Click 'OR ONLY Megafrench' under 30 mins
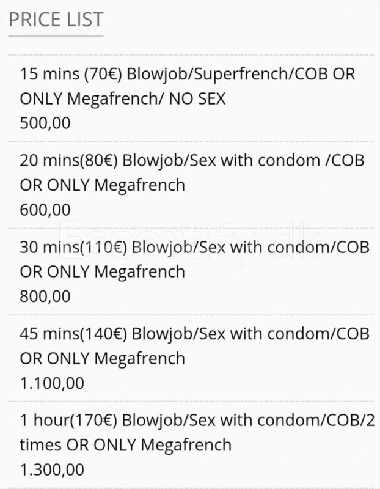380x489 pixels. 102,271
